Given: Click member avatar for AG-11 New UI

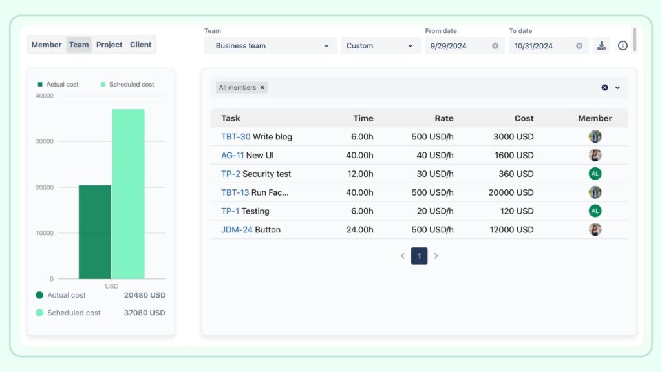Looking at the screenshot, I should click(x=595, y=155).
